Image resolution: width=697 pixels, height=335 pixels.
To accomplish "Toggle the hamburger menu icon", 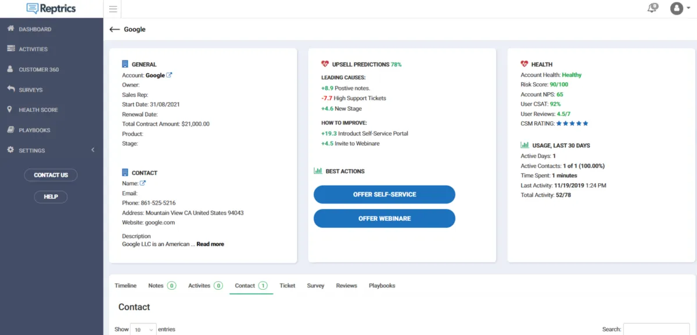I will coord(113,9).
